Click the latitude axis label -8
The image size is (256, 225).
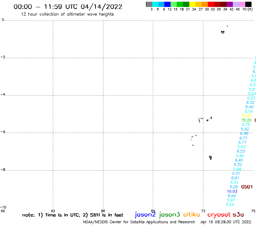click(3, 170)
